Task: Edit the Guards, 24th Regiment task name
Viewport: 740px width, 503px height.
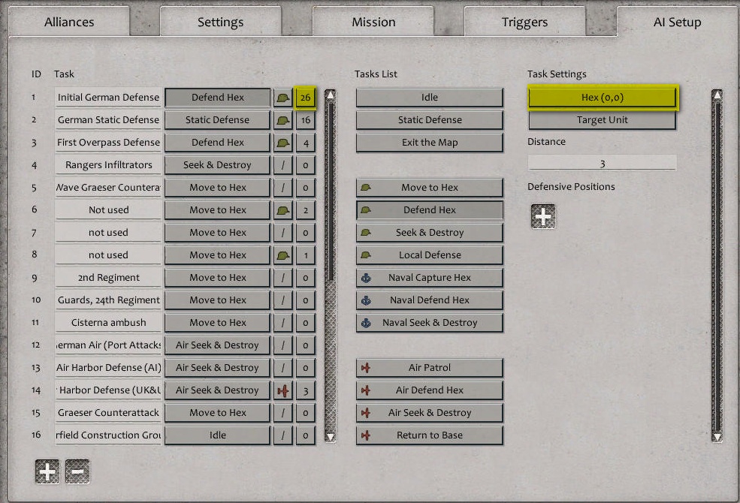Action: tap(108, 300)
